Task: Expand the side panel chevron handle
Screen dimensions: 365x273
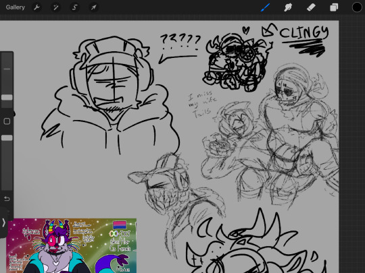Action: (x=3, y=222)
